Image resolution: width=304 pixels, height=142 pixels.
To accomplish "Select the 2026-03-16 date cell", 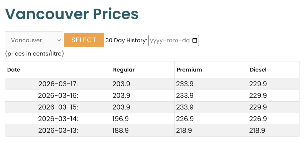I will coord(58,96).
